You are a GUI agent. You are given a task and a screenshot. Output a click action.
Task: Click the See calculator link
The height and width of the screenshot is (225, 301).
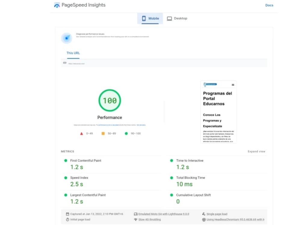click(x=141, y=125)
